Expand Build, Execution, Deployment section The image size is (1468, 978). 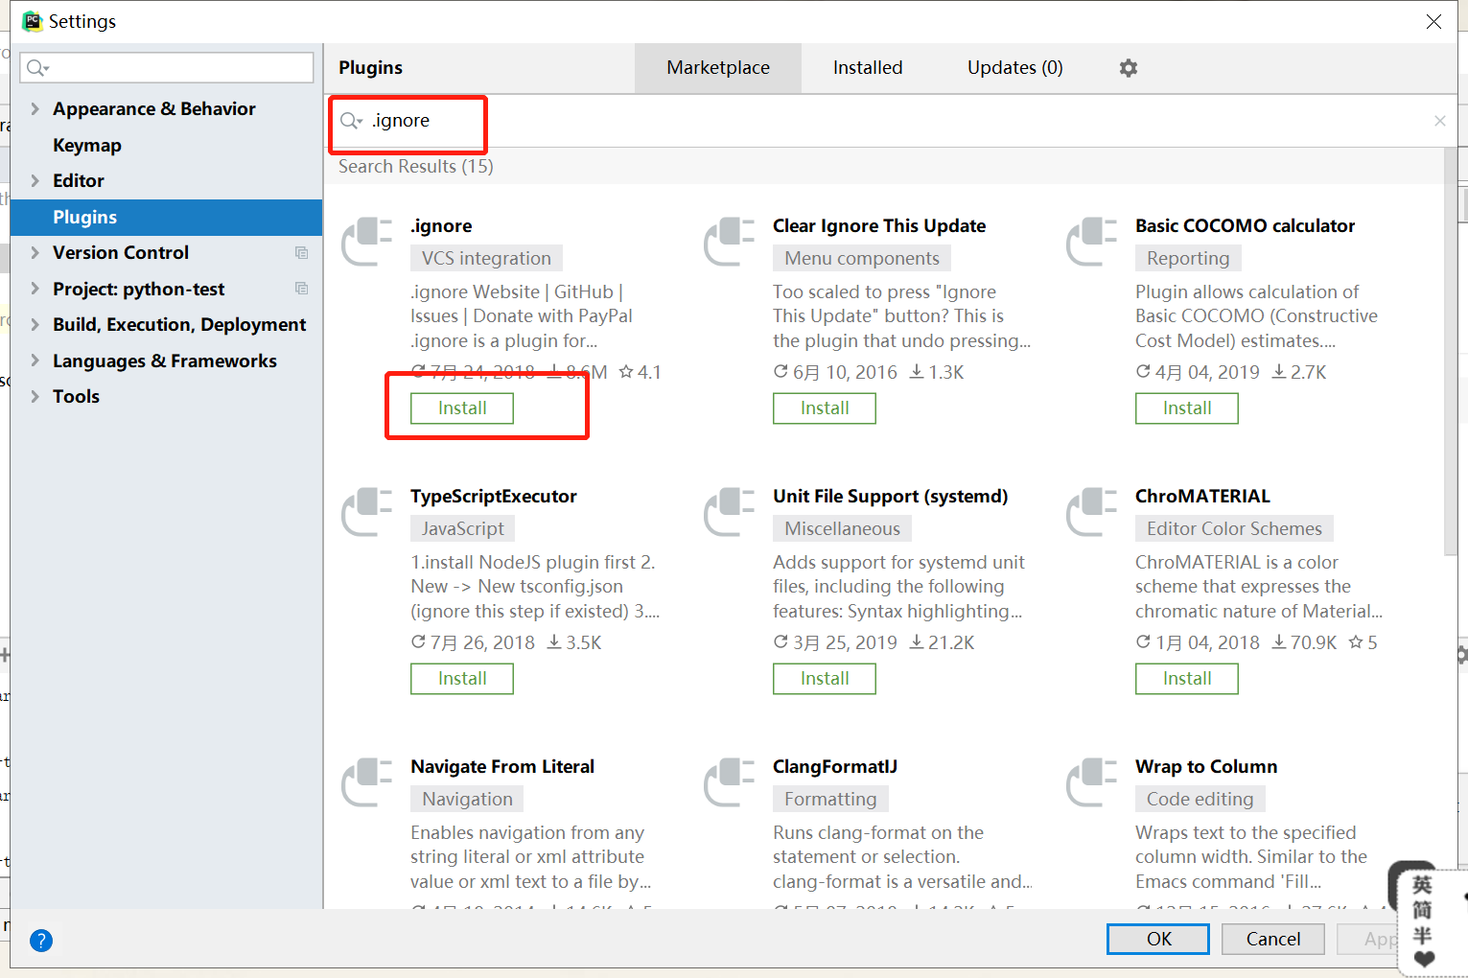pyautogui.click(x=35, y=324)
